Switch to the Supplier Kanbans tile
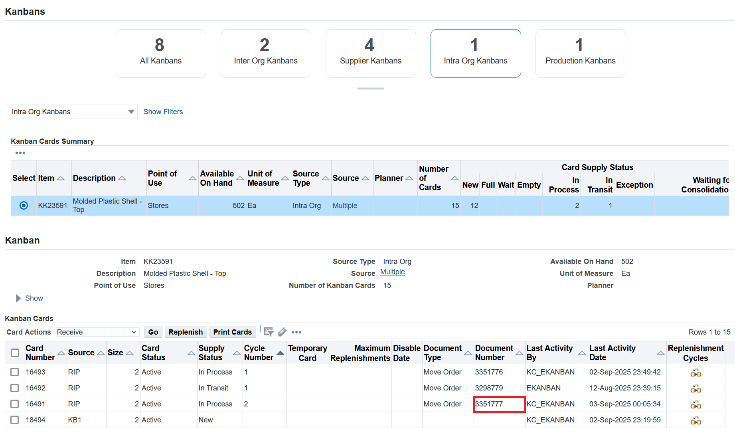The height and width of the screenshot is (428, 735). (x=370, y=53)
